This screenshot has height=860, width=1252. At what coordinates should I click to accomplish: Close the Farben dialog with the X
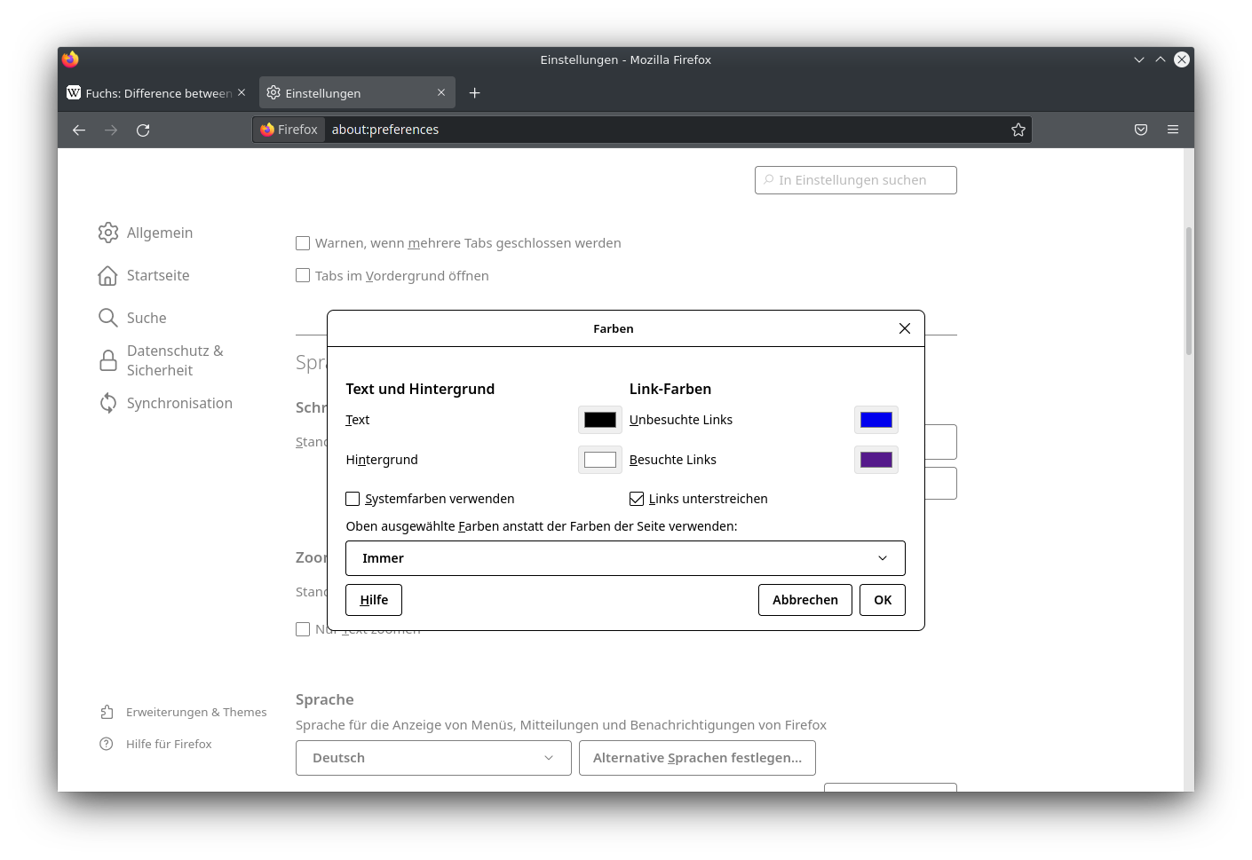[x=904, y=328]
